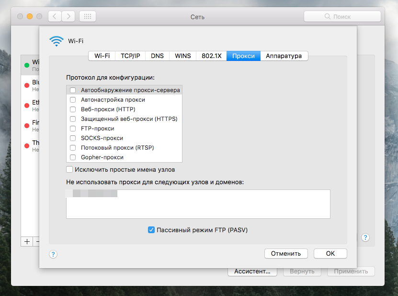
Task: Uncheck Пассивный режим FTP (PASV)
Action: click(x=151, y=230)
